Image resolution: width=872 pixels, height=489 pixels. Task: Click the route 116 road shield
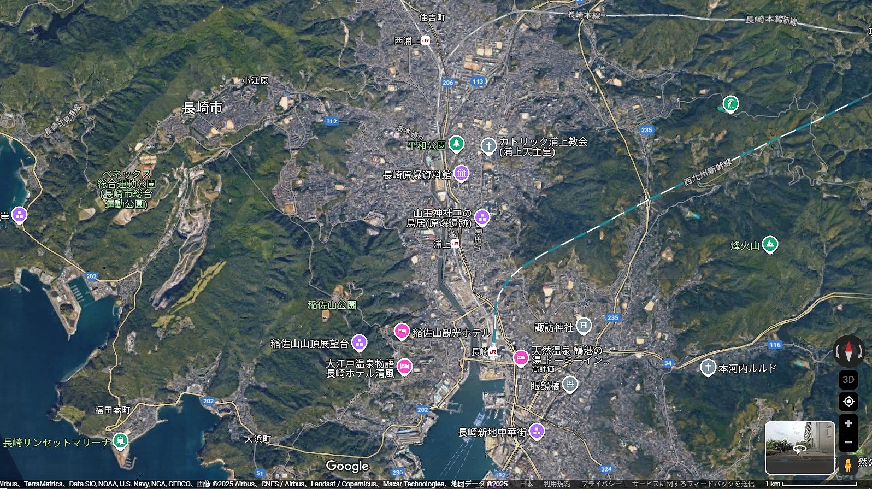(775, 345)
